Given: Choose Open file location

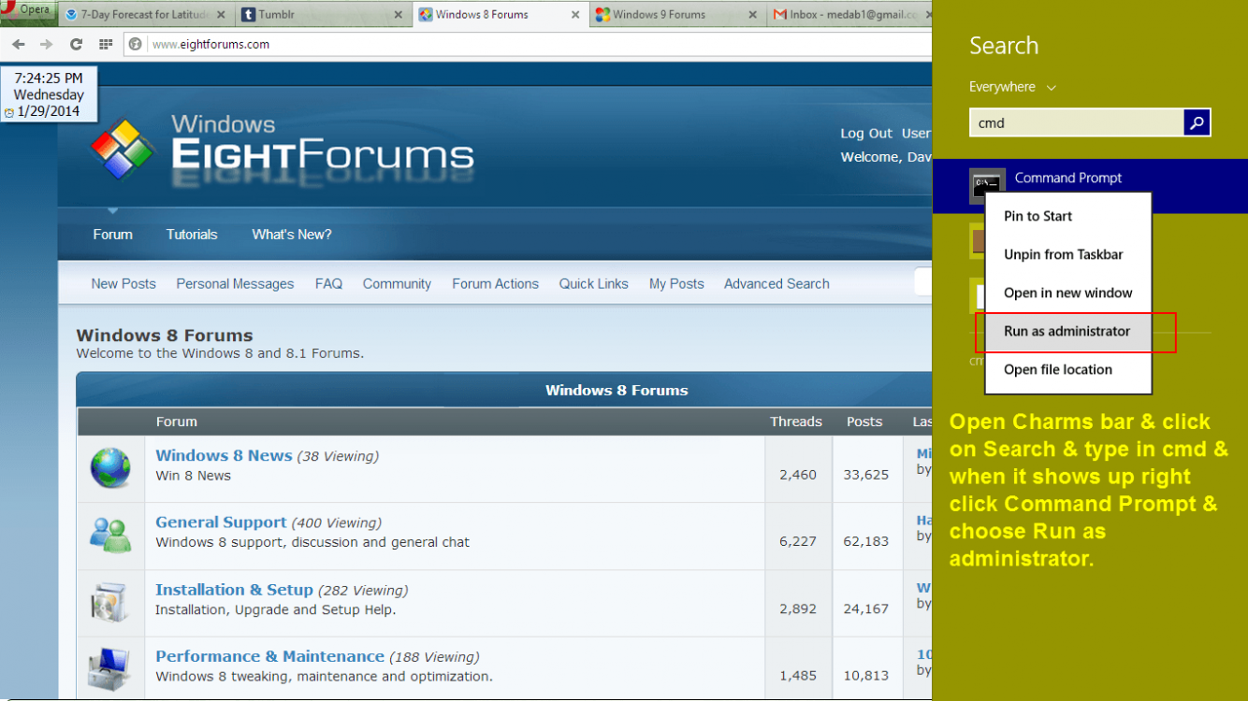Looking at the screenshot, I should coord(1068,369).
